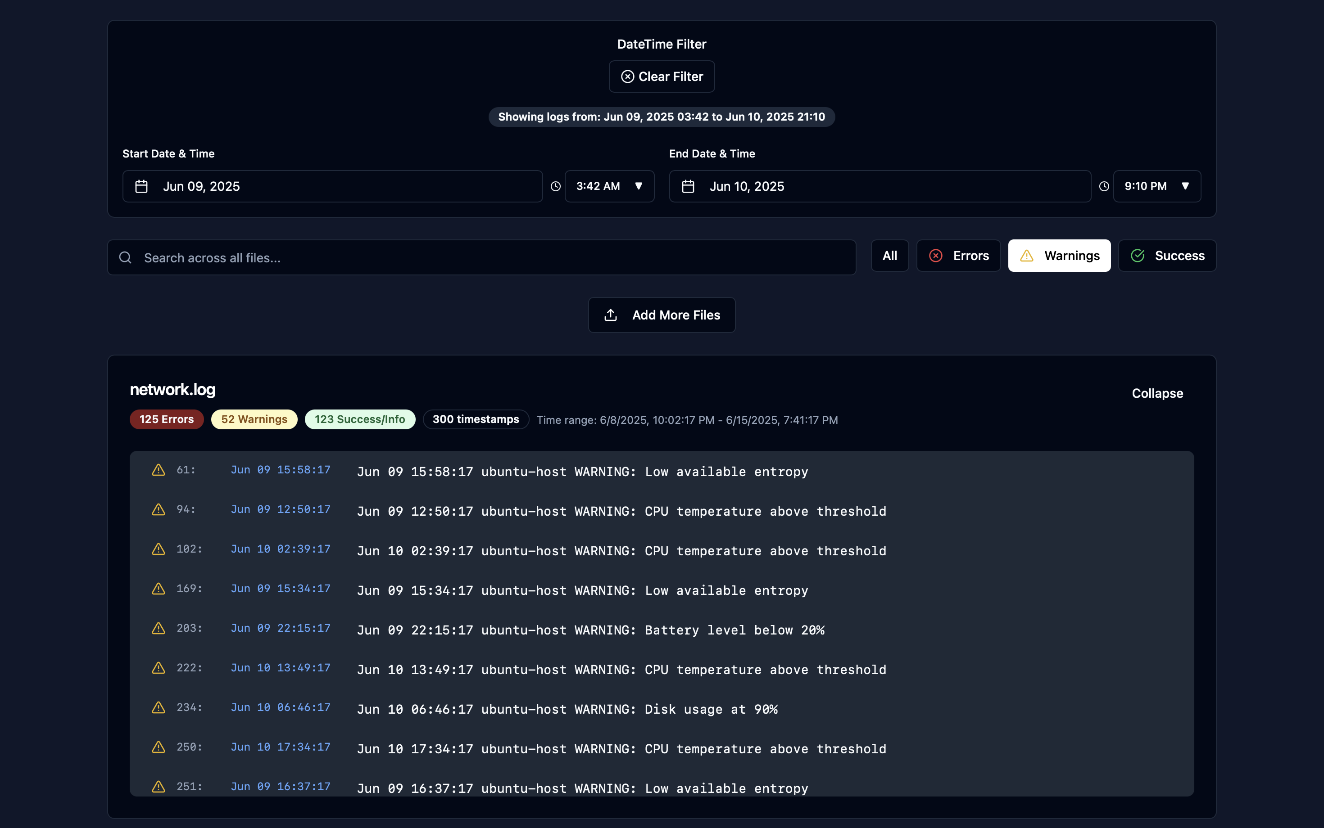Click the end date calendar icon
This screenshot has height=828, width=1324.
[688, 186]
